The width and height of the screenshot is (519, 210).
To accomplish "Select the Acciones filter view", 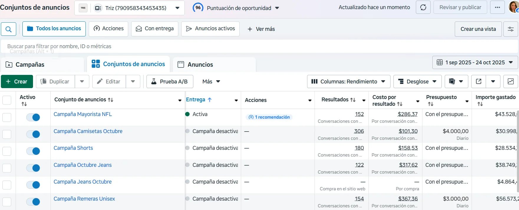I will click(x=108, y=29).
